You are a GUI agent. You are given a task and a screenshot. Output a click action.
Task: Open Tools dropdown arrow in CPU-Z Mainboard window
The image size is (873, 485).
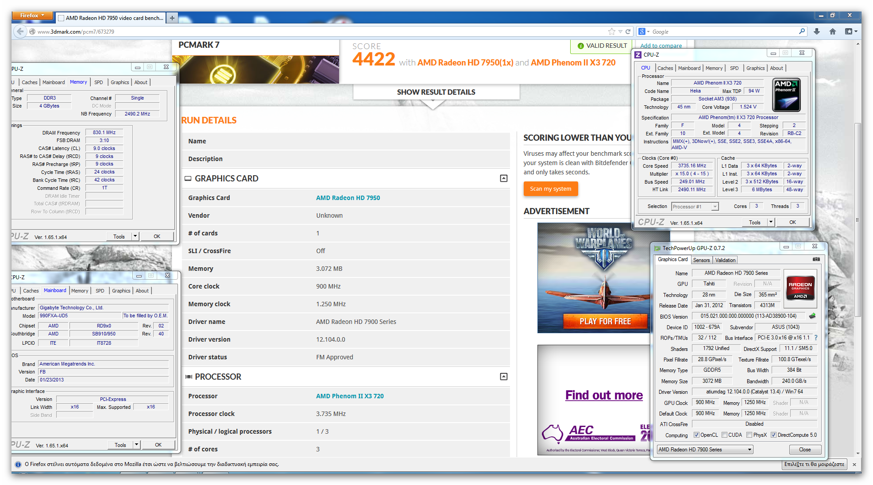pyautogui.click(x=136, y=445)
